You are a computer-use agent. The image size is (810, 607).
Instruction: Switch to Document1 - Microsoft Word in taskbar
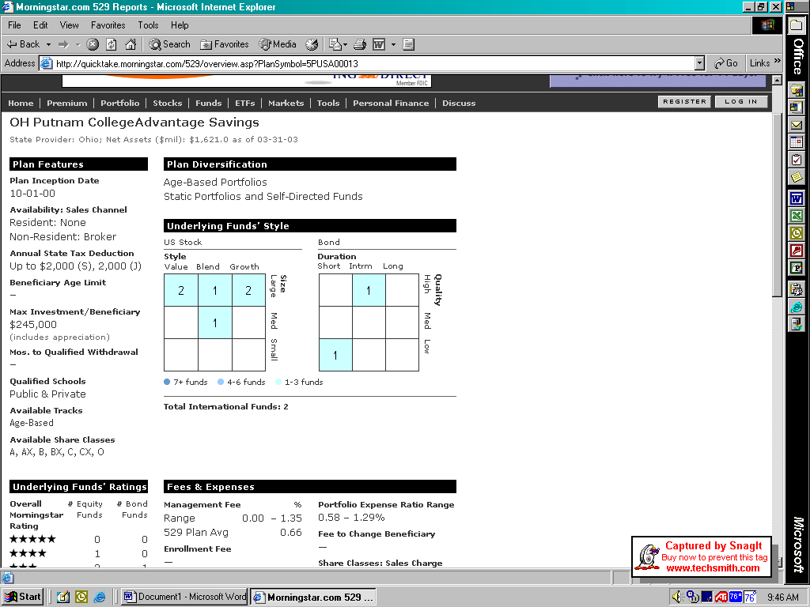(x=184, y=597)
